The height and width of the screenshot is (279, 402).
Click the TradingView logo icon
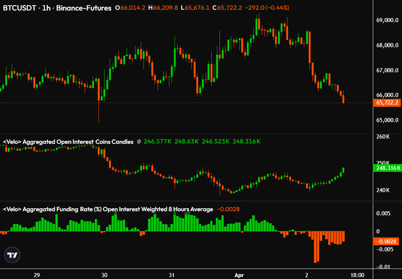(12, 255)
